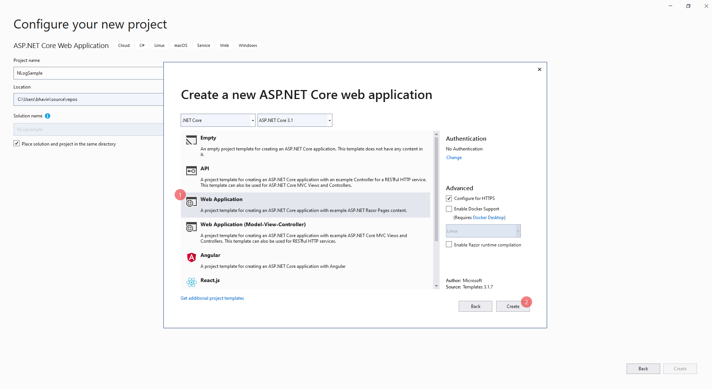
Task: Toggle place solution in same directory checkbox
Action: (x=16, y=144)
